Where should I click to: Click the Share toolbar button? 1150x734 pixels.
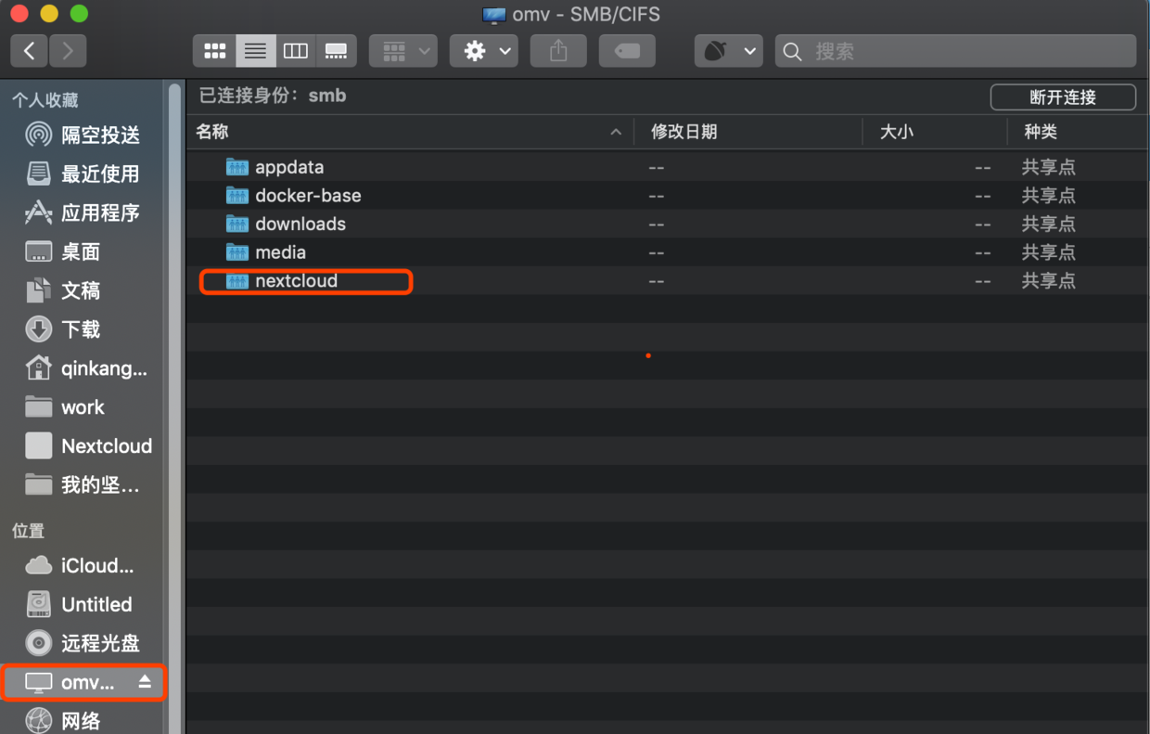coord(557,51)
